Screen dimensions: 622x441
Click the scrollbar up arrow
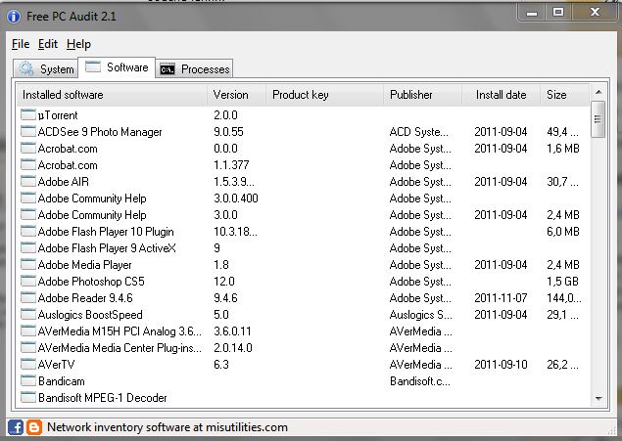click(598, 92)
